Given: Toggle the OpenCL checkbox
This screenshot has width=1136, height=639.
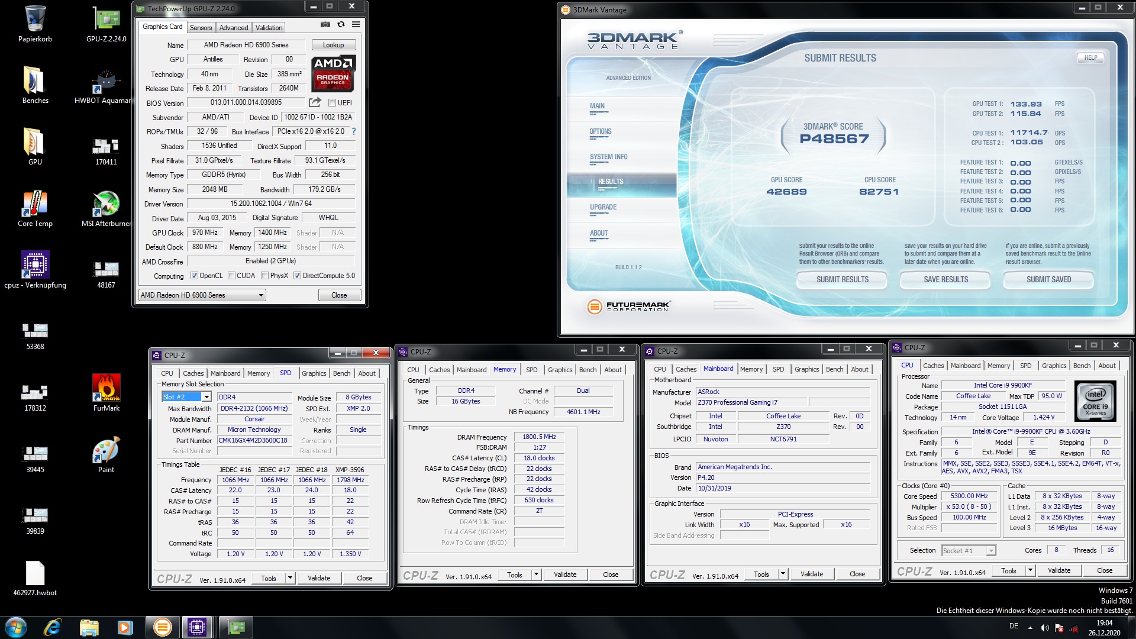Looking at the screenshot, I should click(194, 276).
